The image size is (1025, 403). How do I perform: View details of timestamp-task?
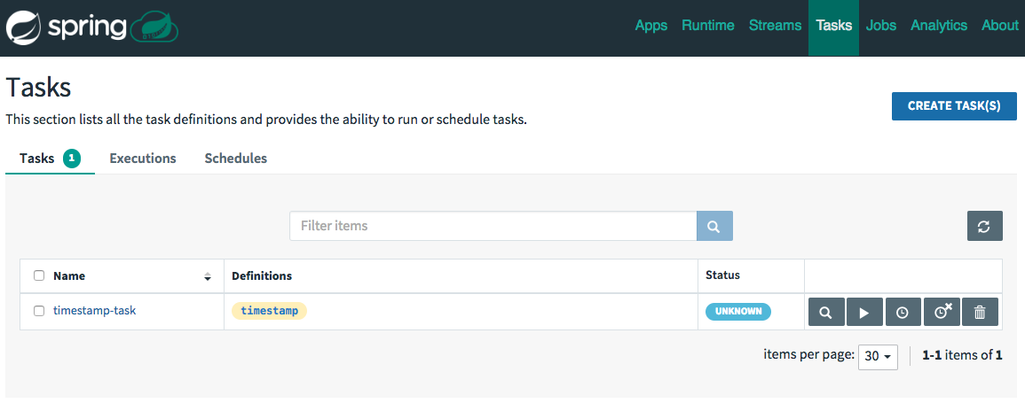click(x=826, y=312)
